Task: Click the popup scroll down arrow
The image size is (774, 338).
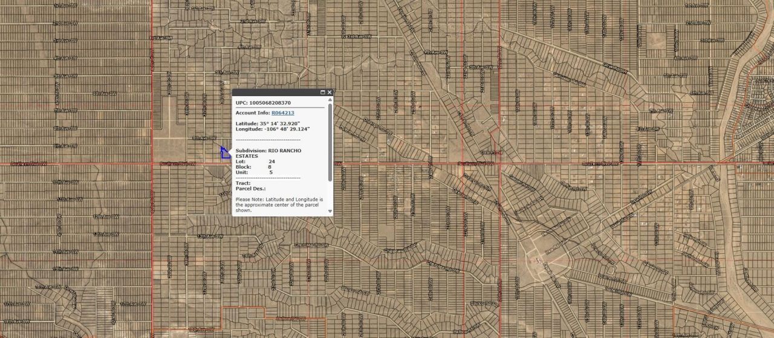Action: (330, 212)
